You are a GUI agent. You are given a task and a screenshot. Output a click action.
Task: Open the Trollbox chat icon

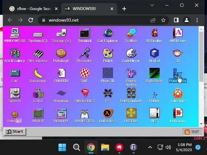(x=131, y=33)
